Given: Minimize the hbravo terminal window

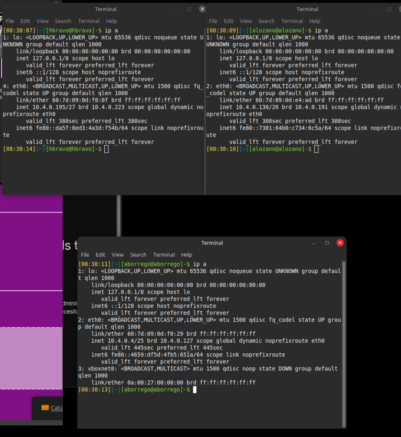Looking at the screenshot, I should (177, 9).
